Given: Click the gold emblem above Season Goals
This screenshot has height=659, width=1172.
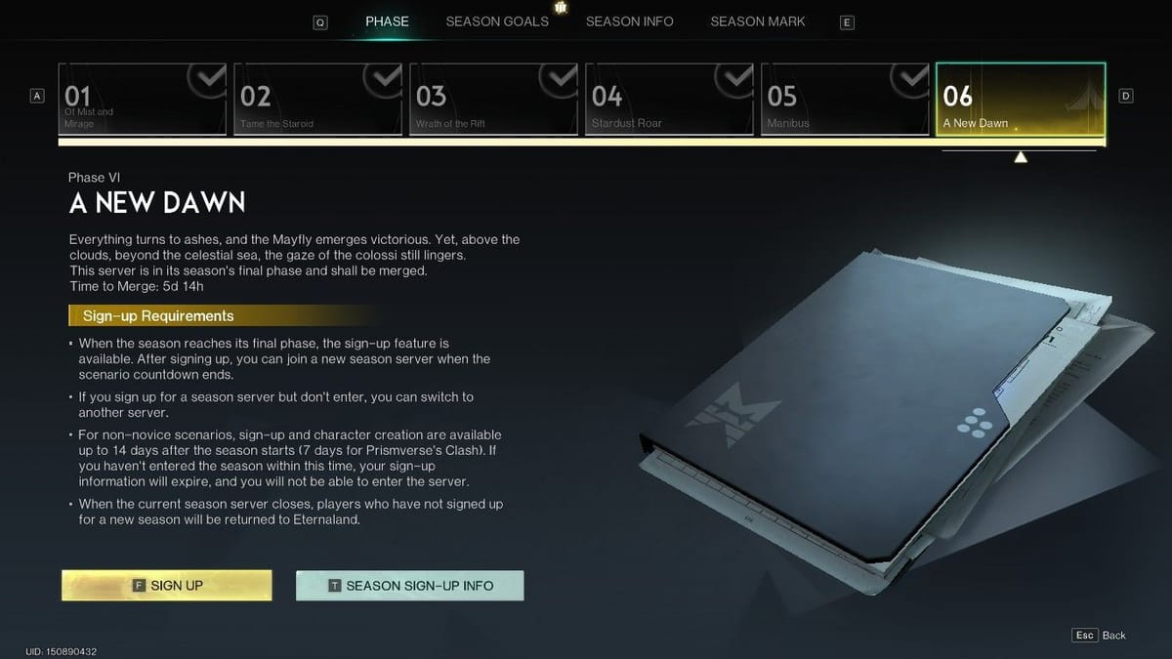Looking at the screenshot, I should click(x=561, y=8).
